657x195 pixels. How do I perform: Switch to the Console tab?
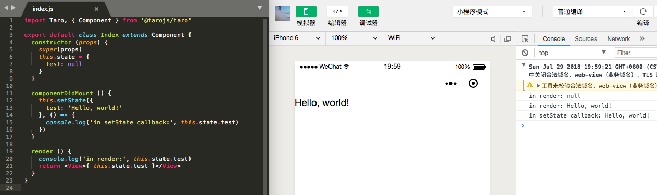553,39
